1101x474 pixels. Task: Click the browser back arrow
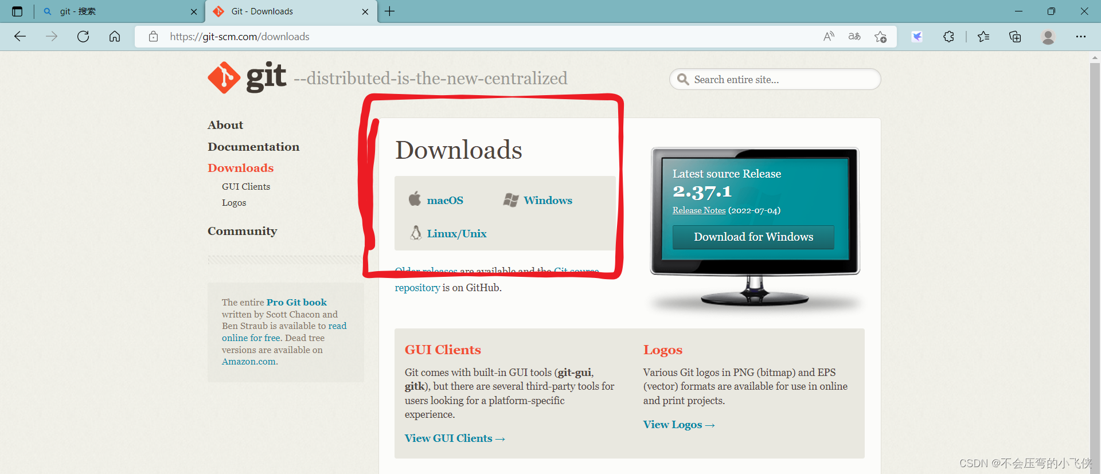click(x=20, y=37)
